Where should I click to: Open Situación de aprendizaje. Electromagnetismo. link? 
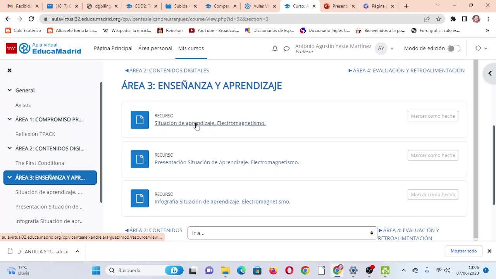(210, 123)
